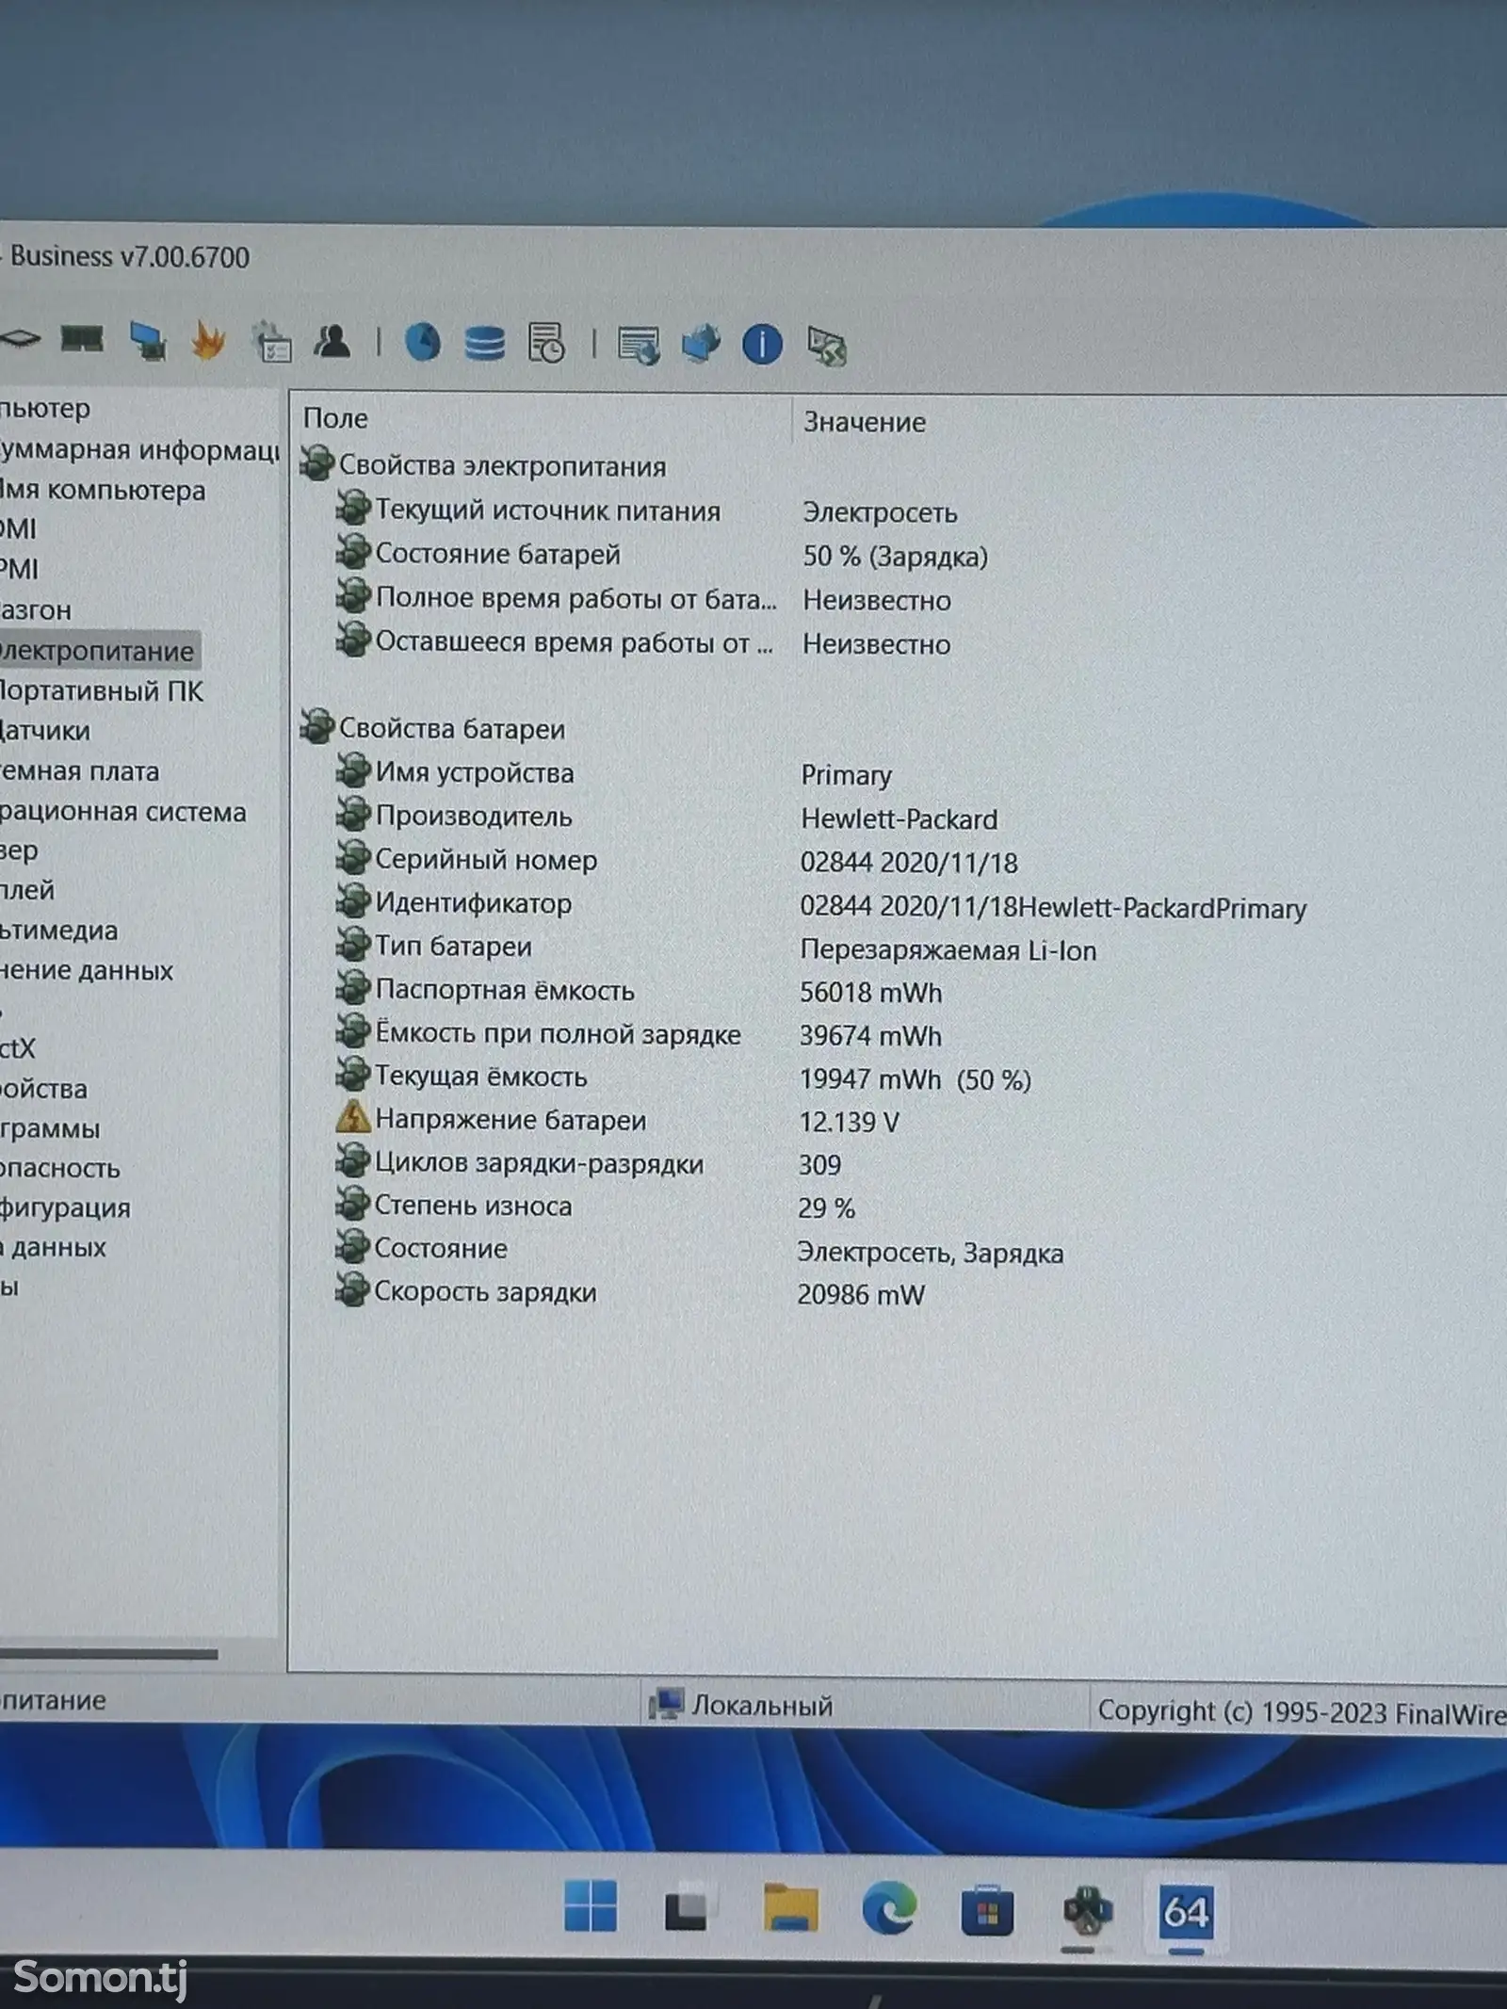Image resolution: width=1507 pixels, height=2009 pixels.
Task: Click the voltage value '12.139 V'
Action: pos(849,1122)
